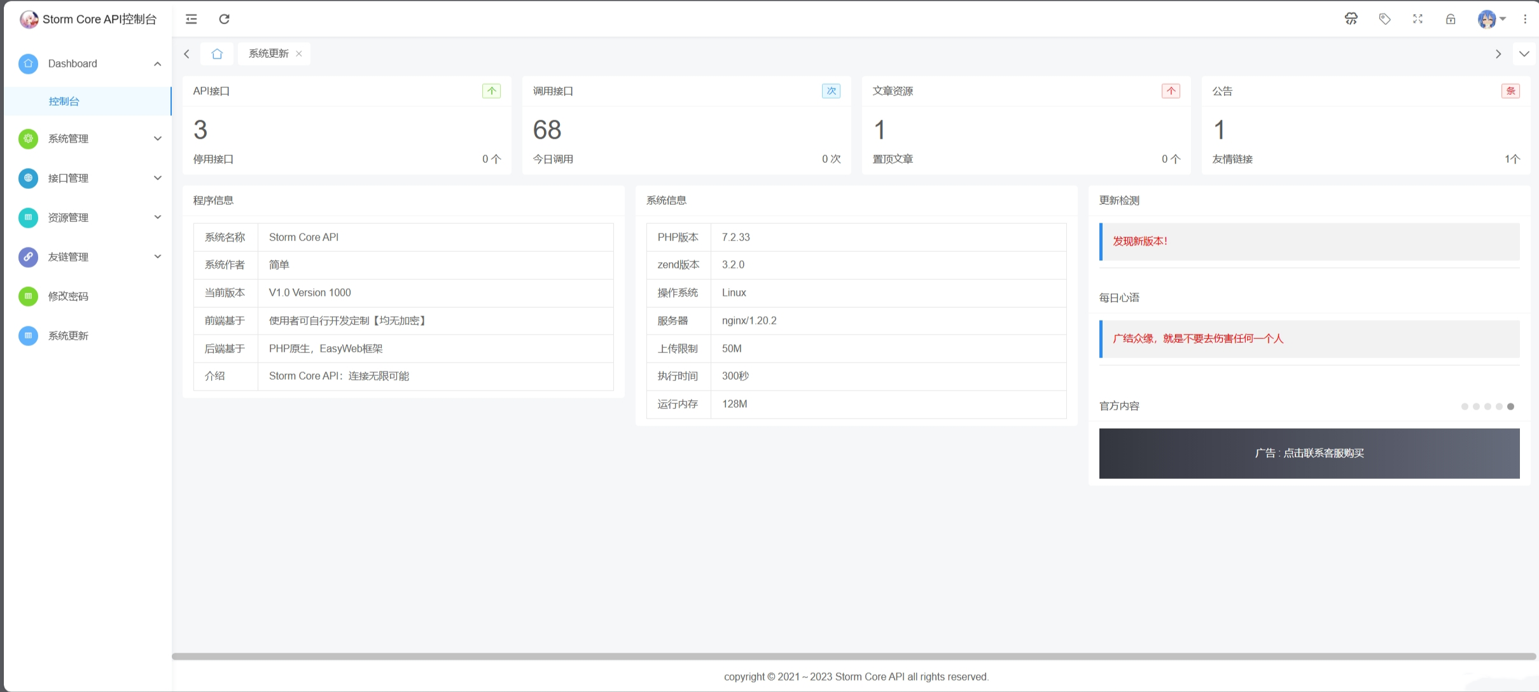
Task: Open the tab list chevron dropdown
Action: [x=1524, y=54]
